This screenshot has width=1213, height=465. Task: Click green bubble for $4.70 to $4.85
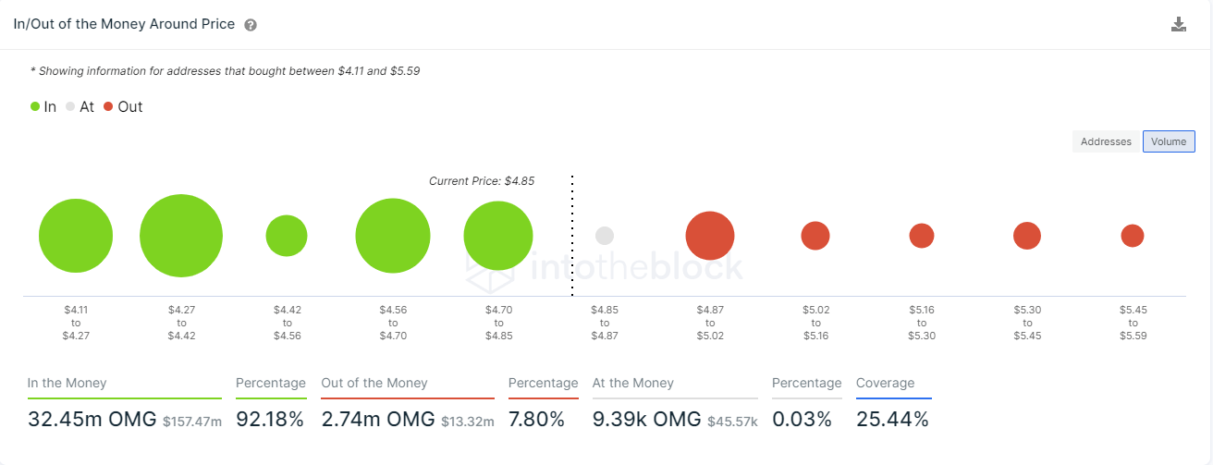click(498, 236)
